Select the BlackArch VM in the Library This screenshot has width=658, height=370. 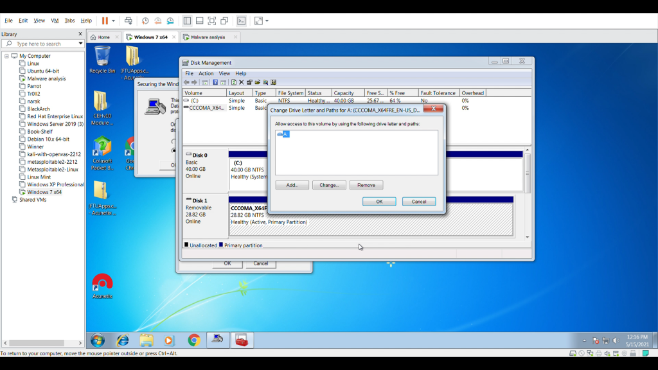click(38, 109)
